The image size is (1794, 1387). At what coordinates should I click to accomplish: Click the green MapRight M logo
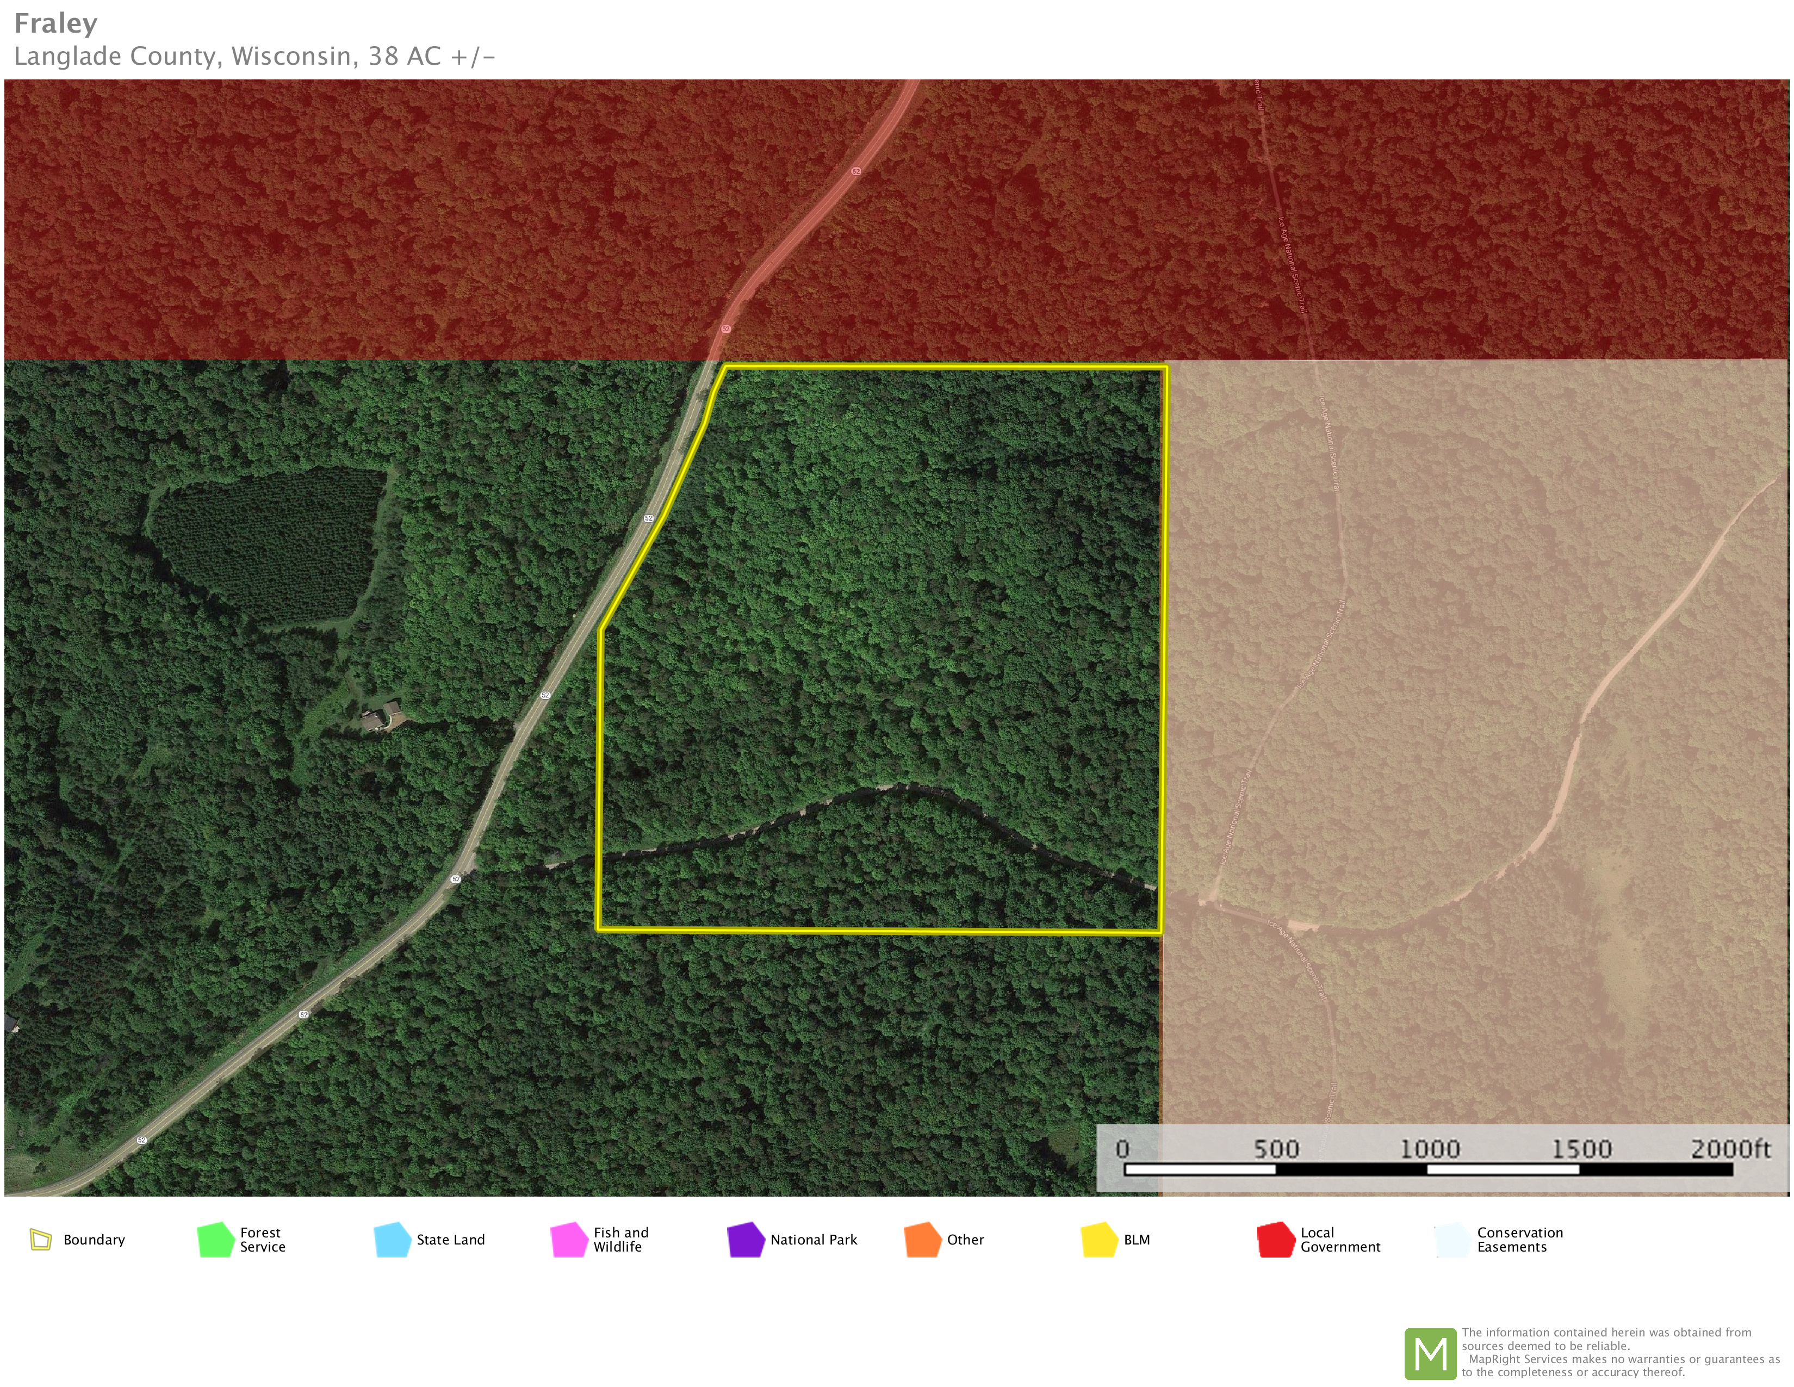coord(1430,1353)
